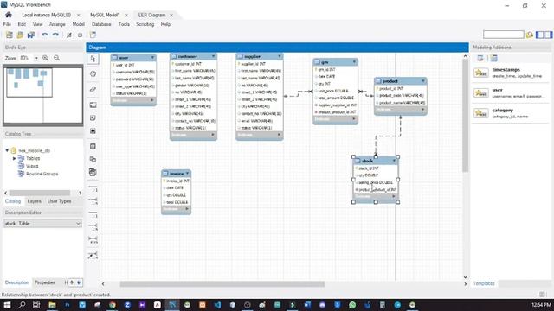
Task: Click the zoom in magnifier icon
Action: pyautogui.click(x=46, y=58)
